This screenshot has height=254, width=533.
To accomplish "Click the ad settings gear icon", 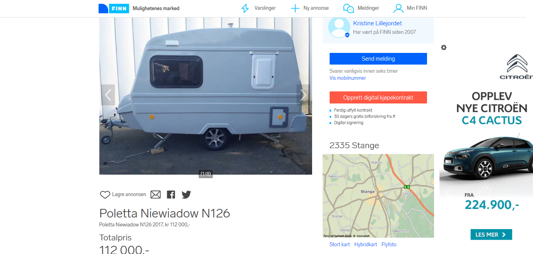I will tap(444, 47).
